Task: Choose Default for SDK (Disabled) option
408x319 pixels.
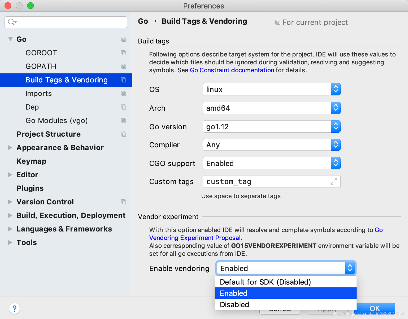Action: (265, 282)
